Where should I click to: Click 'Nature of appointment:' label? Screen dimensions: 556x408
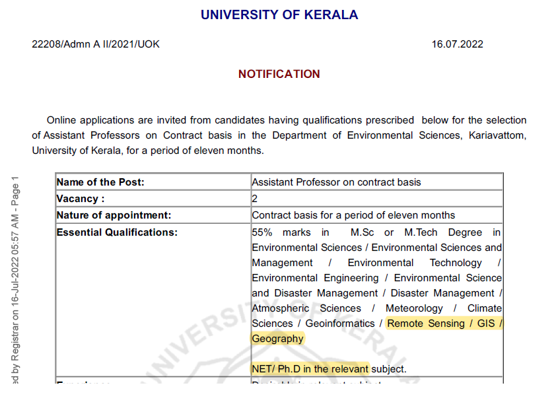[114, 215]
